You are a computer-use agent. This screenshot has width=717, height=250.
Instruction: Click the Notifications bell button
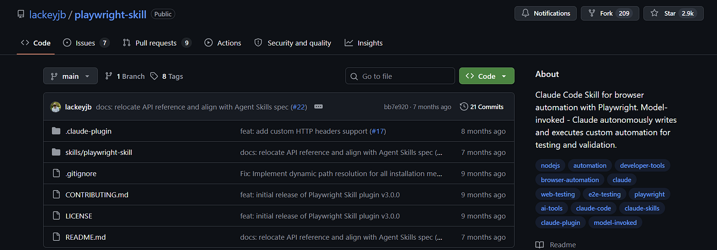[x=545, y=13]
